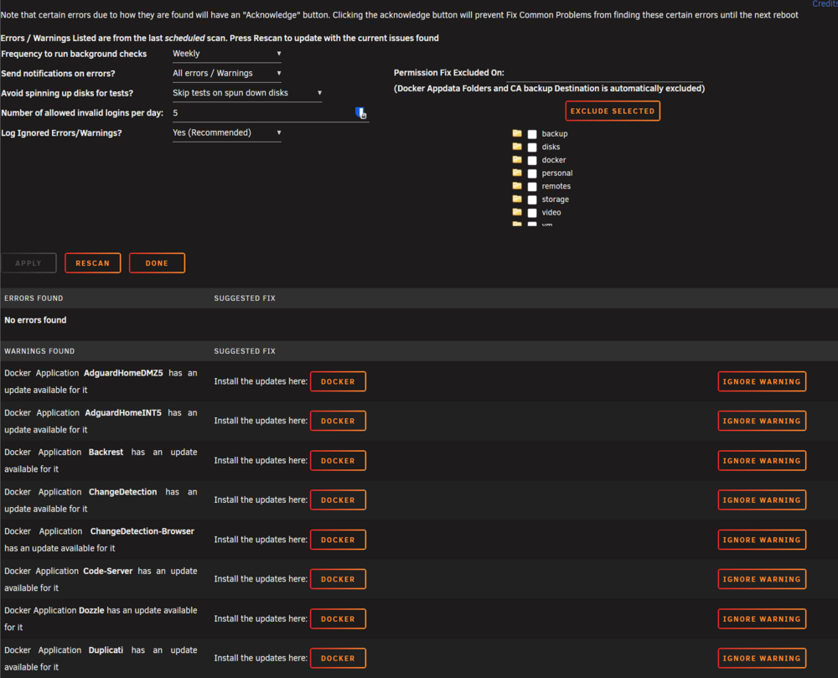Check the personal folder checkbox
Viewport: 838px width, 678px height.
click(x=532, y=173)
